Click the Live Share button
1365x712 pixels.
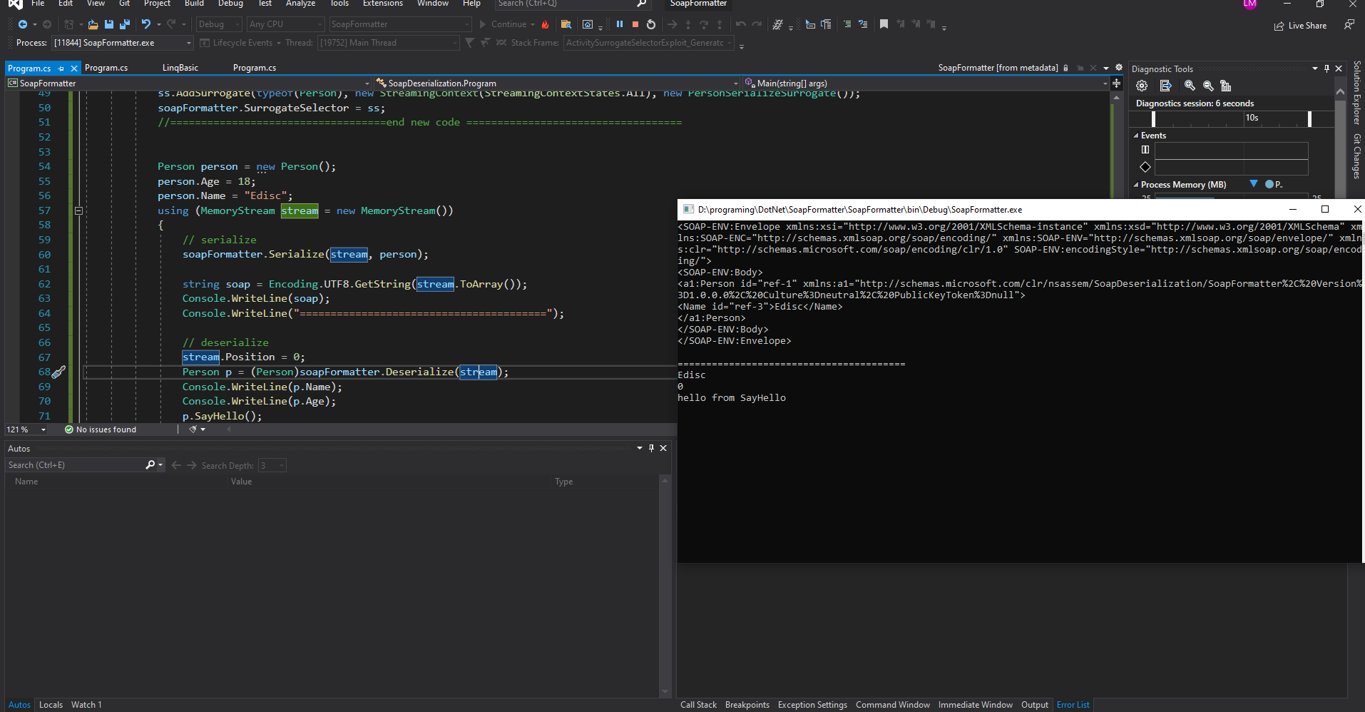tap(1301, 26)
